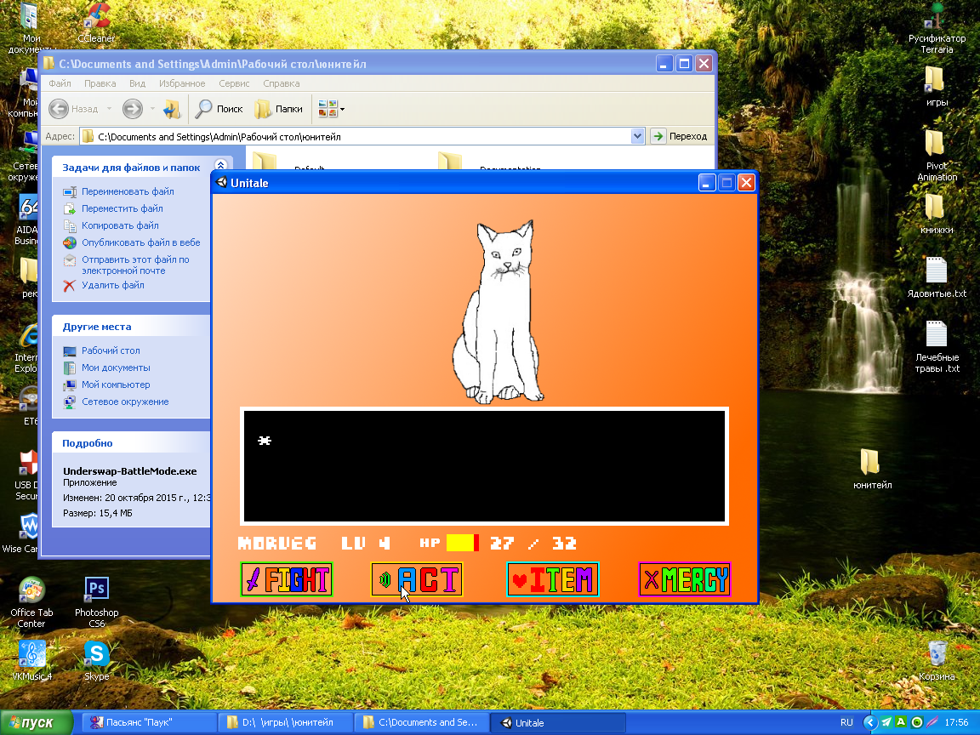980x735 pixels.
Task: Click Отправить этот файл по электронной почте
Action: click(x=135, y=265)
